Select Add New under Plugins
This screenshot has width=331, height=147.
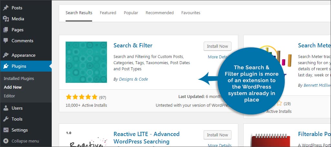(13, 87)
